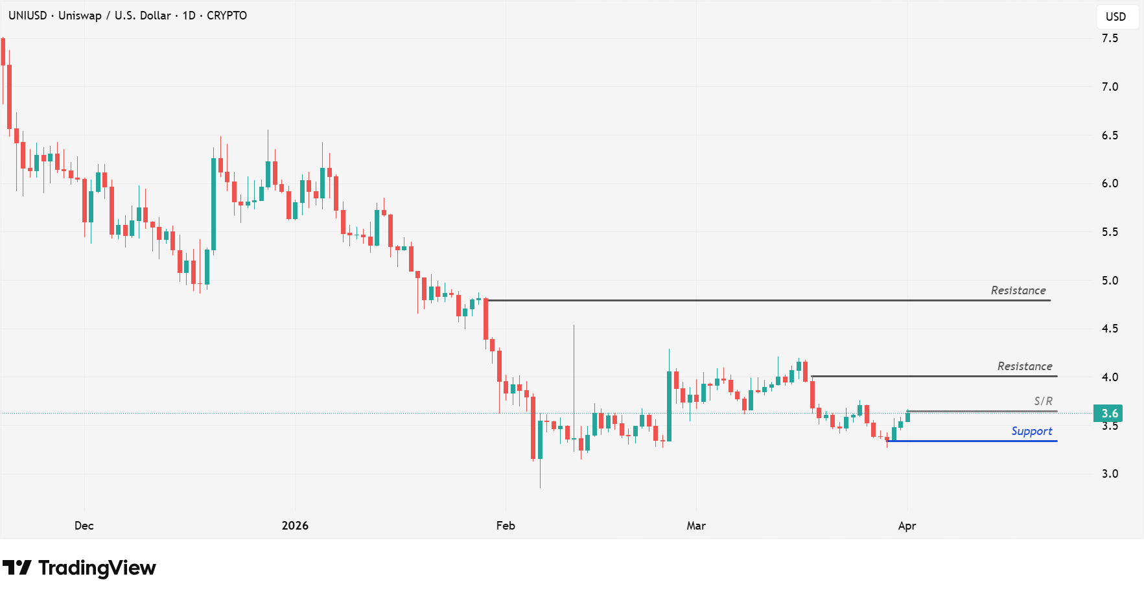
Task: Click the TradingView logo icon
Action: coord(17,568)
